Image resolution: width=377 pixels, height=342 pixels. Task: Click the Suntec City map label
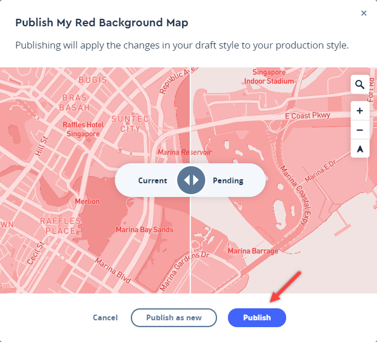coord(130,123)
